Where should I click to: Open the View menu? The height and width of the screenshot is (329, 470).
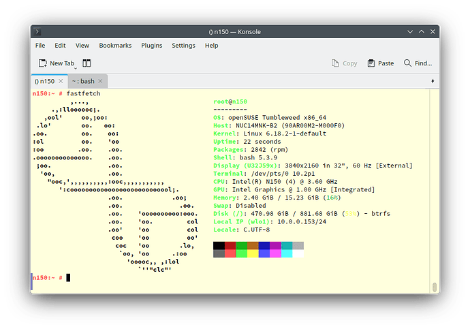(82, 46)
